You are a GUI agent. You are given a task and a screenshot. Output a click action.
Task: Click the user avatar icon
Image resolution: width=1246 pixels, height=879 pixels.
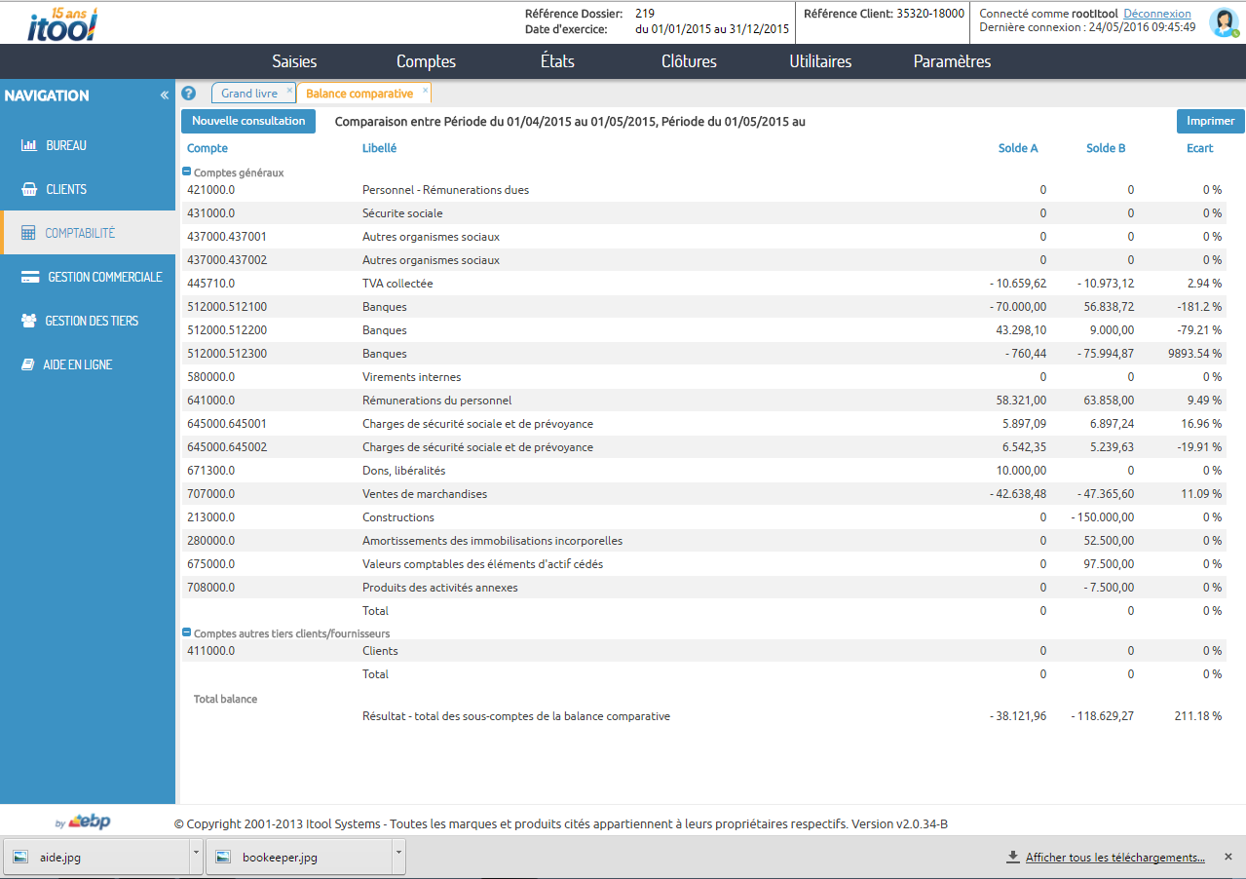point(1223,22)
